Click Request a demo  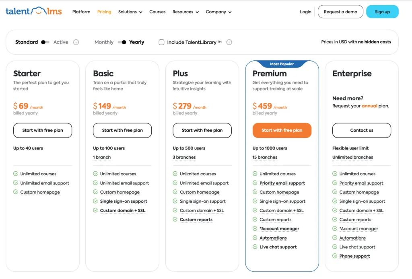340,12
